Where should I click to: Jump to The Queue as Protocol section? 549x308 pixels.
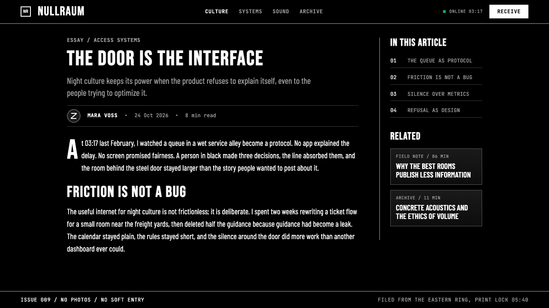(x=436, y=61)
